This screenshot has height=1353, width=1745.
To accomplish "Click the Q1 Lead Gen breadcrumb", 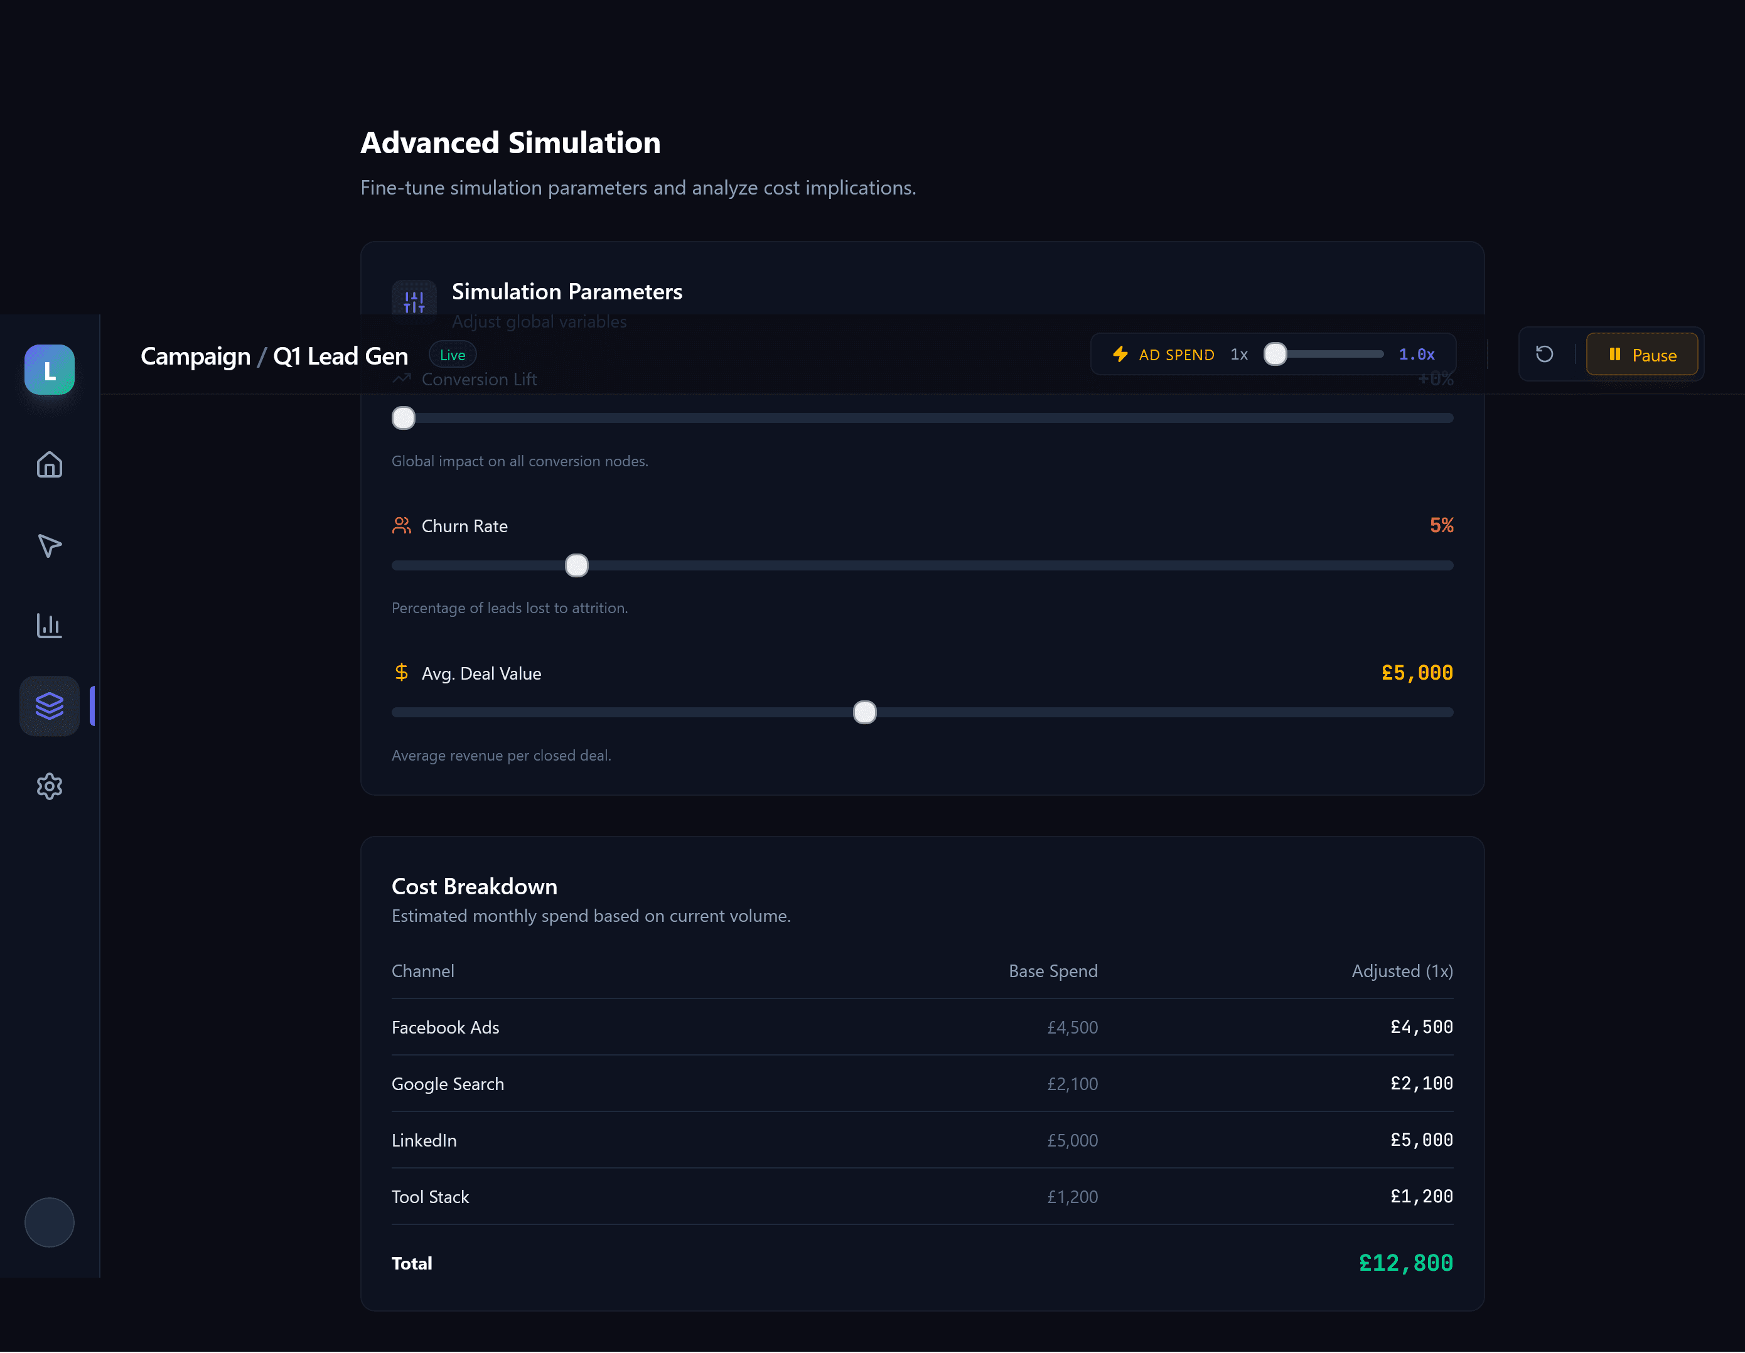I will point(340,356).
